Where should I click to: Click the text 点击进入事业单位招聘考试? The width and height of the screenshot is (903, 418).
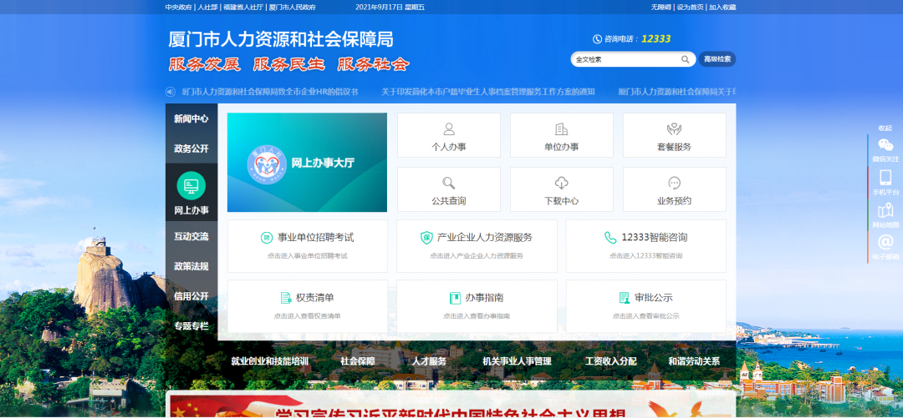[308, 256]
